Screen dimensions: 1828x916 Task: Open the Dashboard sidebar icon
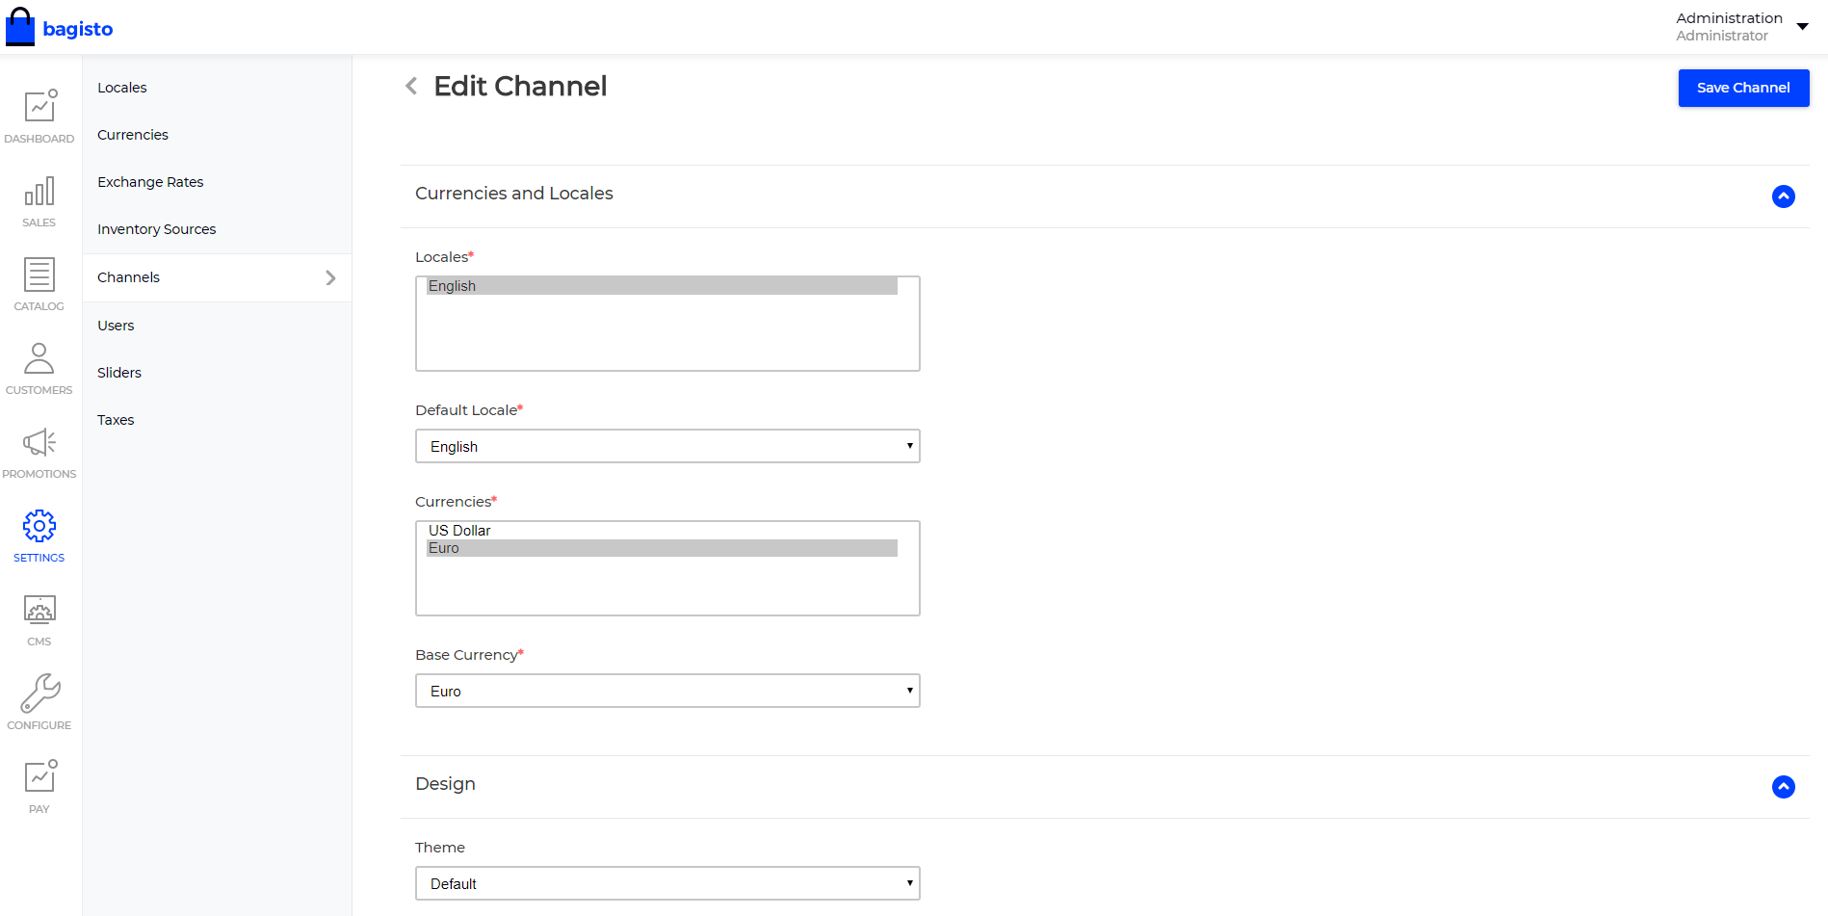[39, 105]
